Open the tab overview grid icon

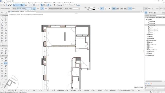[x=9, y=12]
